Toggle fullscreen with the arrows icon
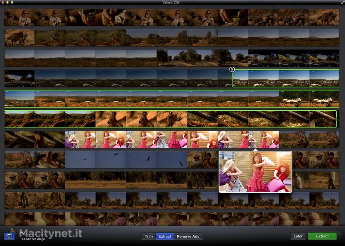Viewport: 345px width, 246px height. tap(342, 3)
